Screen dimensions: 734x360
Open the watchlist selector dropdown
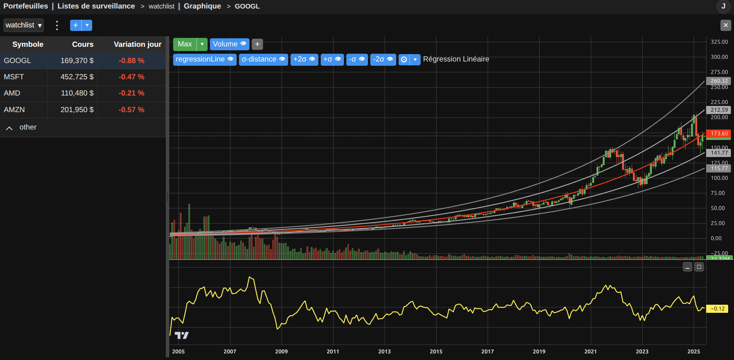24,25
